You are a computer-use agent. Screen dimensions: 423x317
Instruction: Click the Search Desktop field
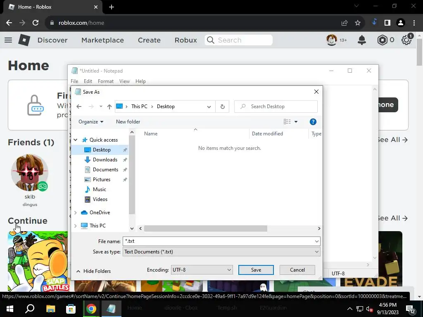point(276,106)
